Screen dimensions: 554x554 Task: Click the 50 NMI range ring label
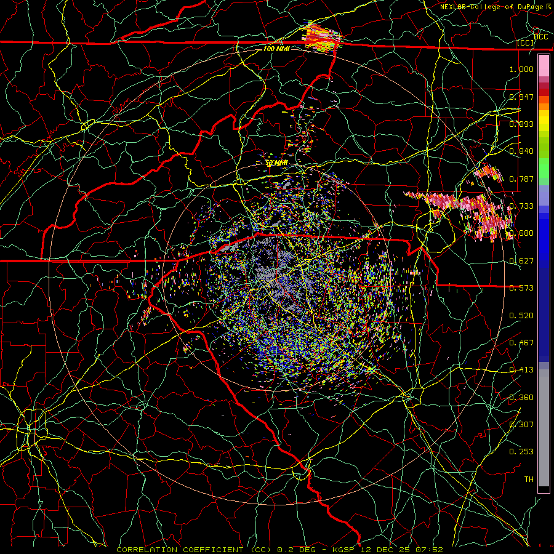[x=276, y=163]
